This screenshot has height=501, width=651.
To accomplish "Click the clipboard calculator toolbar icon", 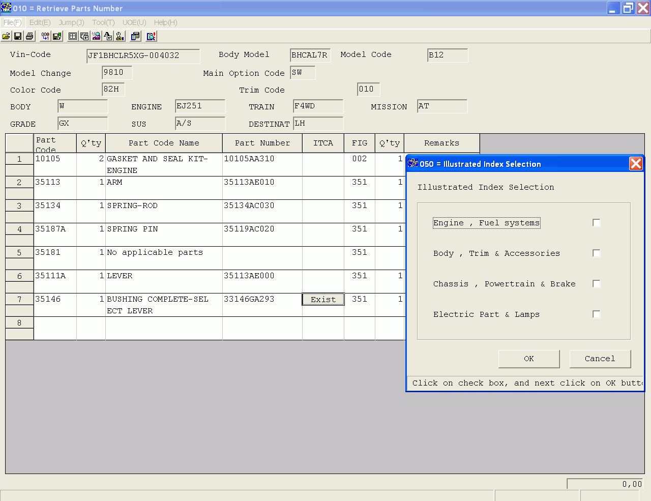I will 135,36.
